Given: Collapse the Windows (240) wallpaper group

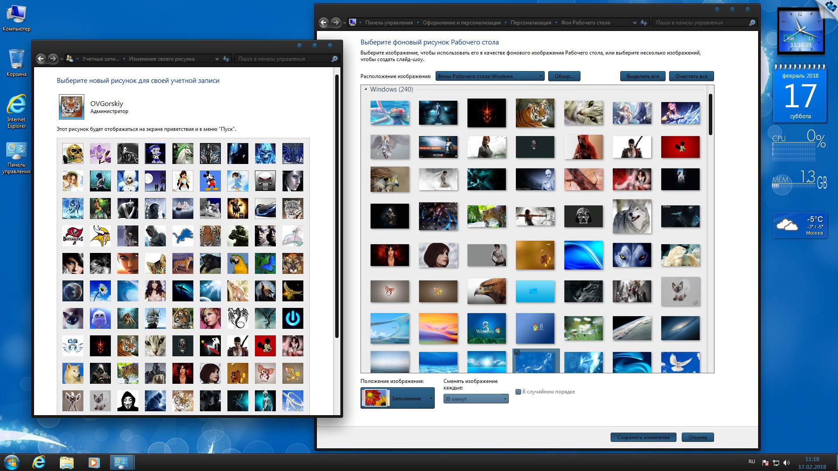Looking at the screenshot, I should [x=365, y=89].
